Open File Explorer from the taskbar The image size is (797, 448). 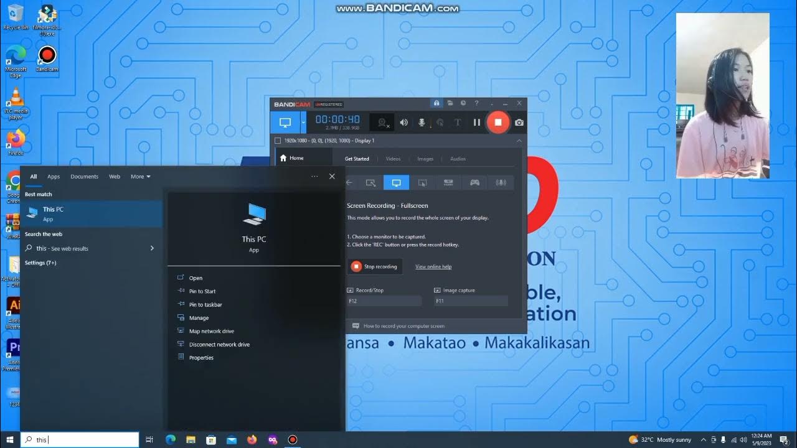pyautogui.click(x=191, y=440)
